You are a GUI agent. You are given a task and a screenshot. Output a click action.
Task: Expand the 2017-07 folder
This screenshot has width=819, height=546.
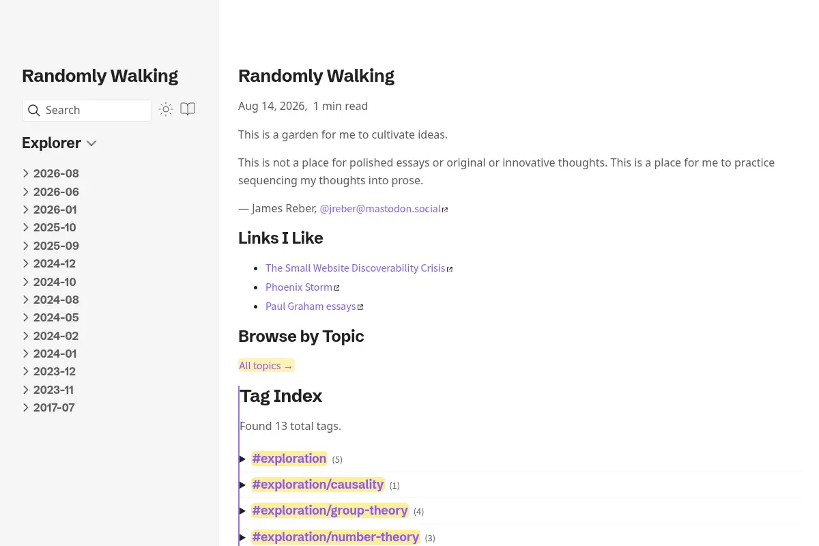coord(48,407)
